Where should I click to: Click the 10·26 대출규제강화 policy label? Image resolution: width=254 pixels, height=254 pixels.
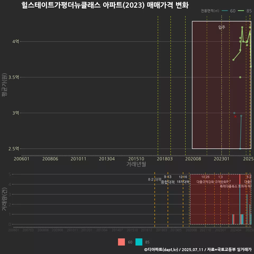coord(205,179)
